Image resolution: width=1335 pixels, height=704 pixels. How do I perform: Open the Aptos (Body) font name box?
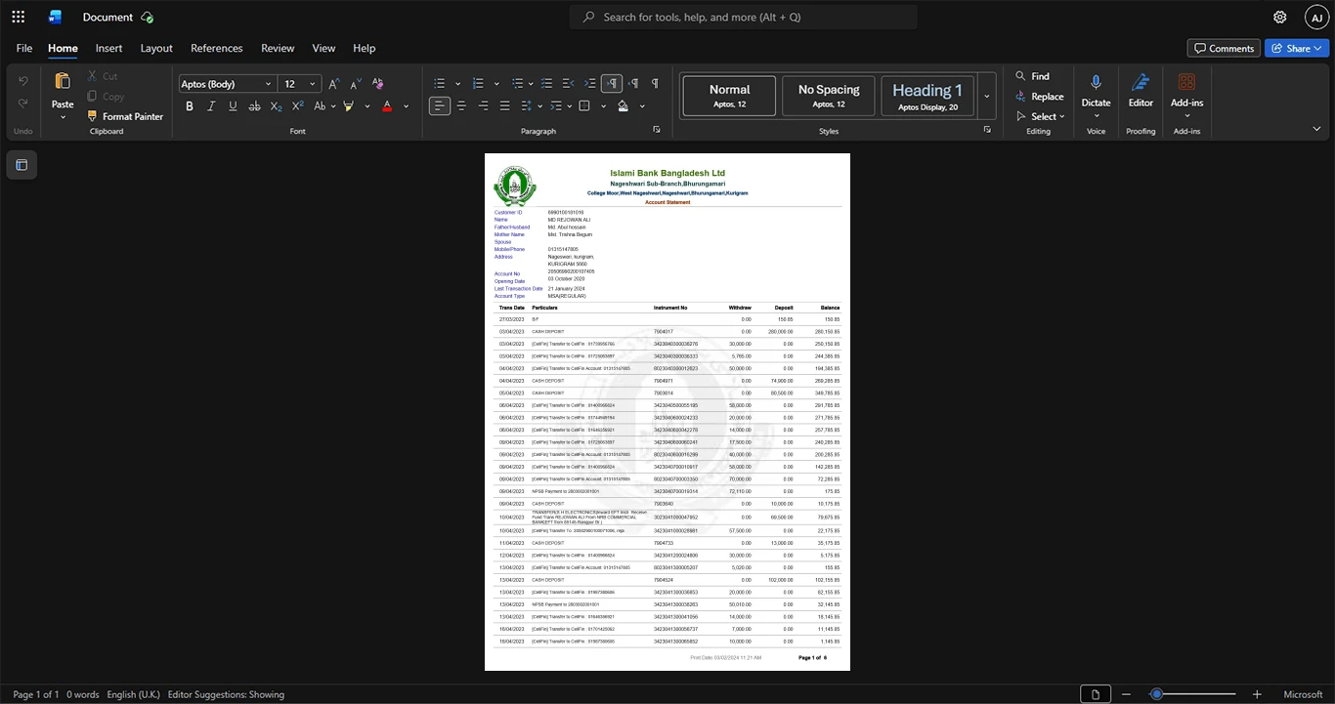tap(227, 84)
